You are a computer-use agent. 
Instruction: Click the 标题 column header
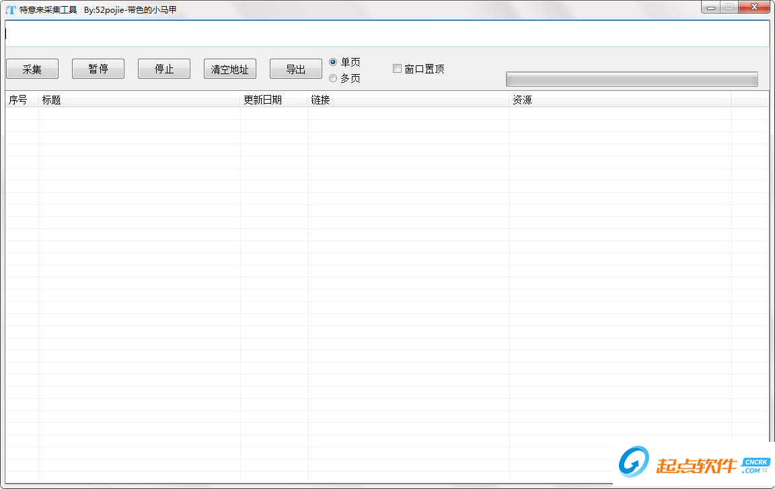coord(50,99)
